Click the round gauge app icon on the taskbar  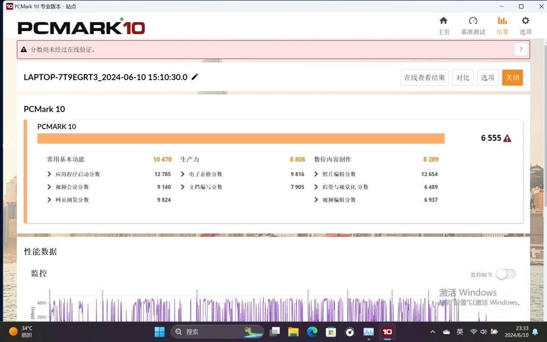coord(350,332)
